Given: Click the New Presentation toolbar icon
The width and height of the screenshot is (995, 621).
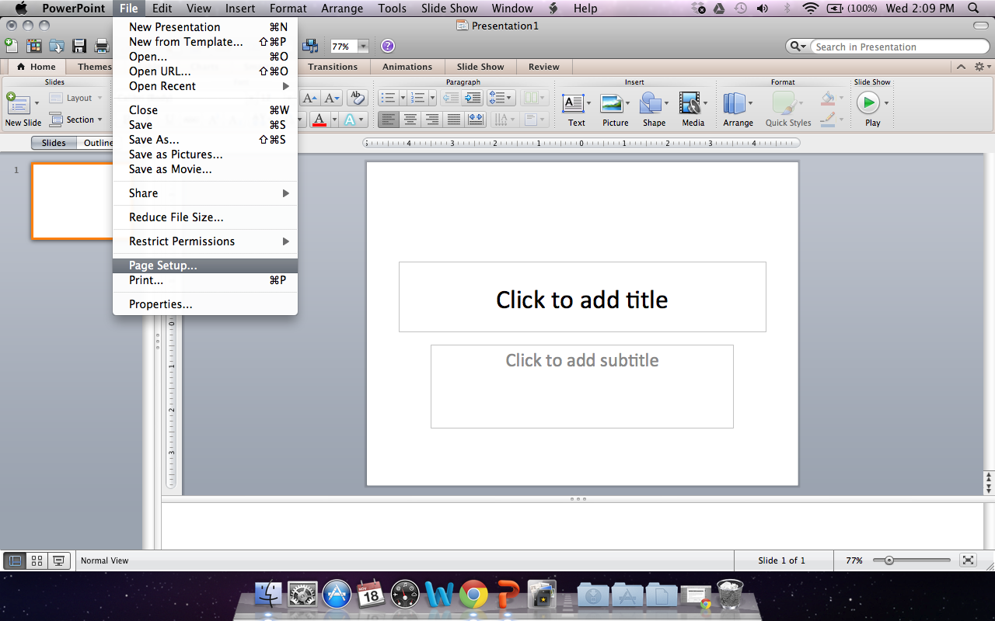Looking at the screenshot, I should tap(11, 46).
